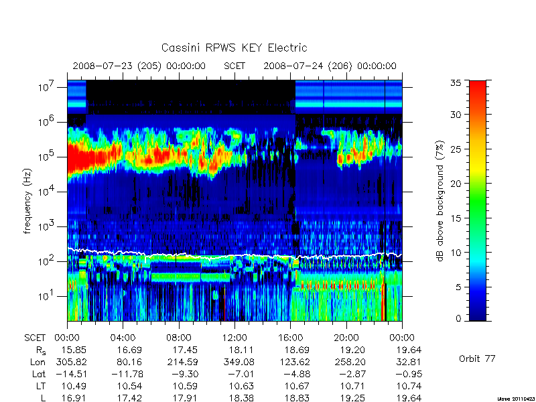
Task: Click the Lon value '123.62'
Action: coord(294,362)
